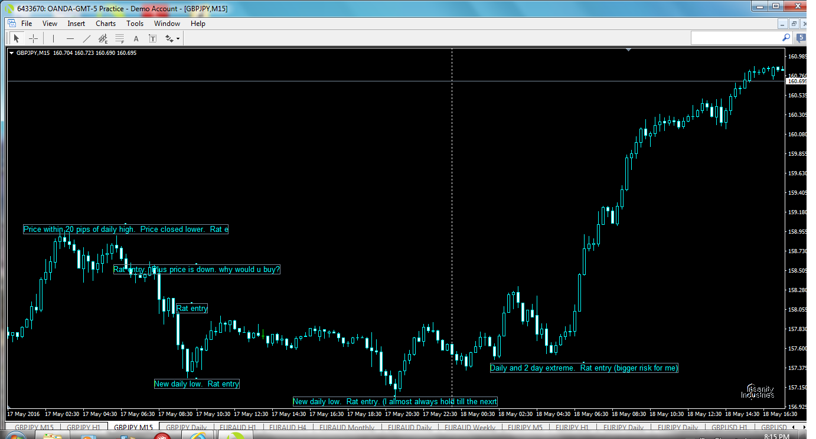Image resolution: width=816 pixels, height=439 pixels.
Task: Choose the Text (A) tool
Action: 136,38
